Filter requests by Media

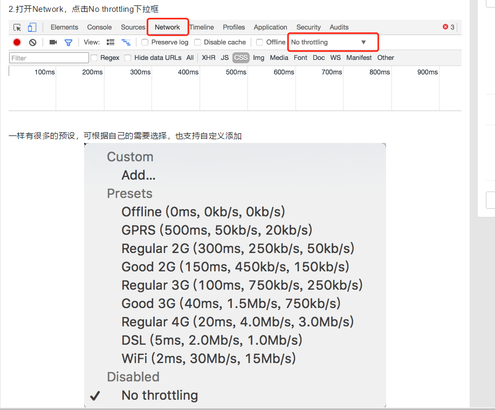coord(279,58)
